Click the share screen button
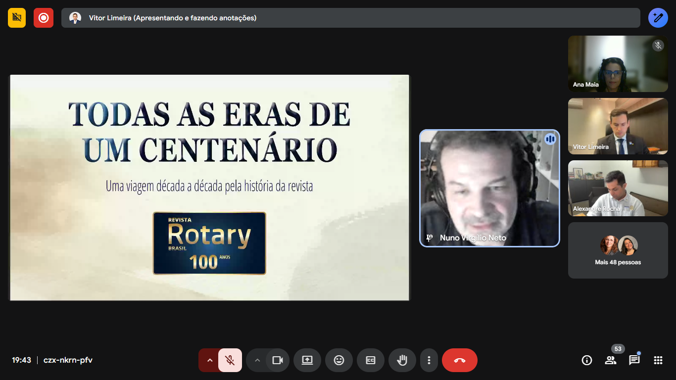The height and width of the screenshot is (380, 676). tap(307, 360)
